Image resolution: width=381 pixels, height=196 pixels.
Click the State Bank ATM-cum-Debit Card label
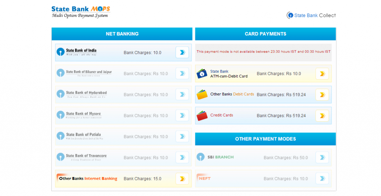click(229, 74)
